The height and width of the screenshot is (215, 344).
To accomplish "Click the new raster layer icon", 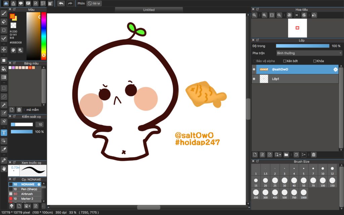I will point(255,155).
